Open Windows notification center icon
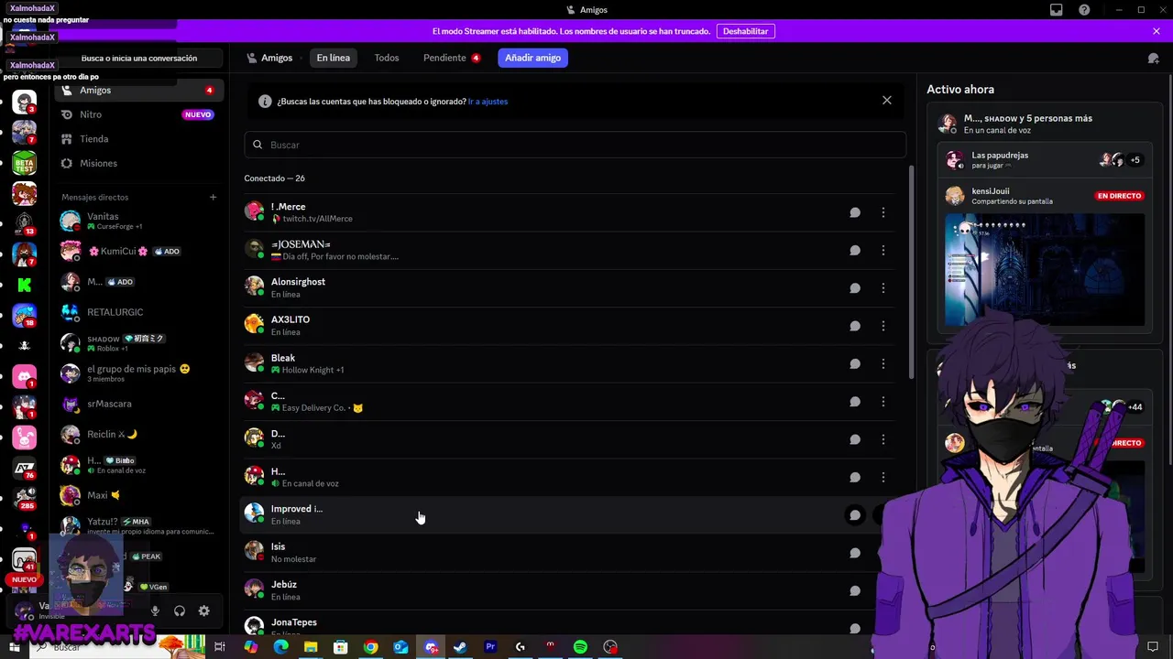Screen dimensions: 1173x659 point(1153,647)
